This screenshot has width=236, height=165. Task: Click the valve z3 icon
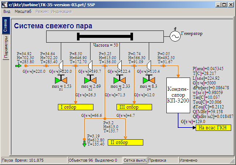tap(119, 80)
